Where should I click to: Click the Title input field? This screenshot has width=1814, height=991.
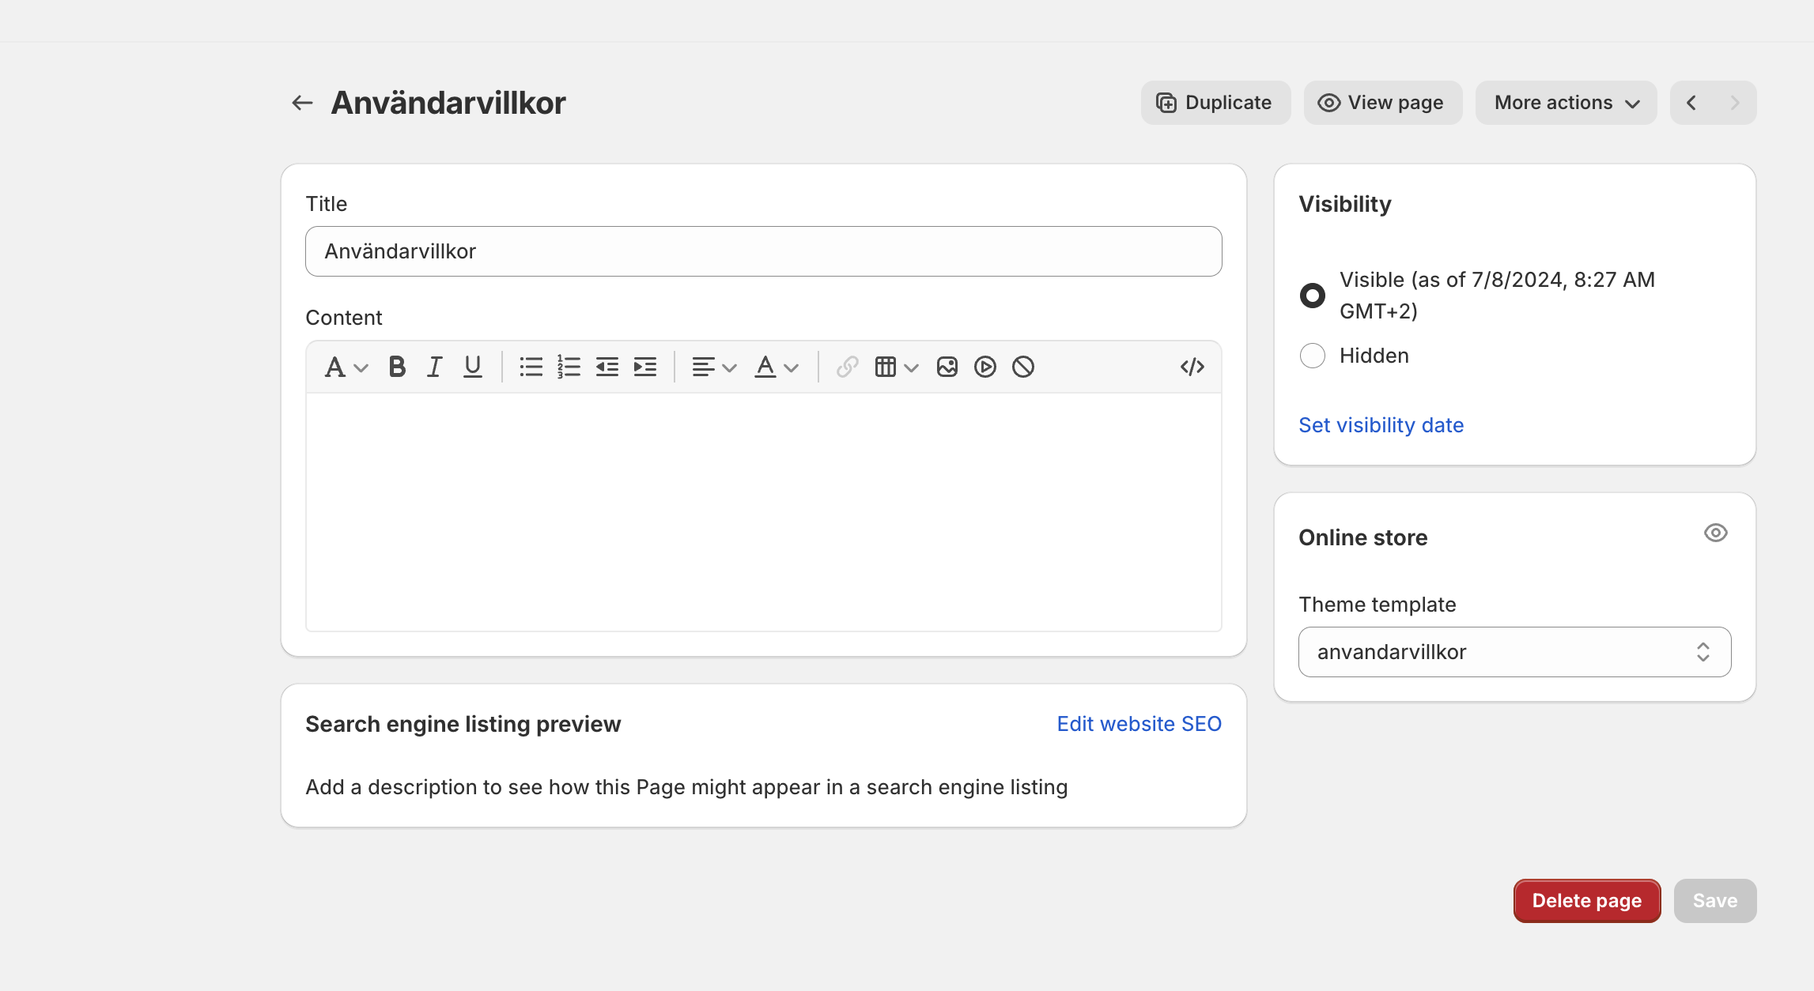tap(763, 251)
